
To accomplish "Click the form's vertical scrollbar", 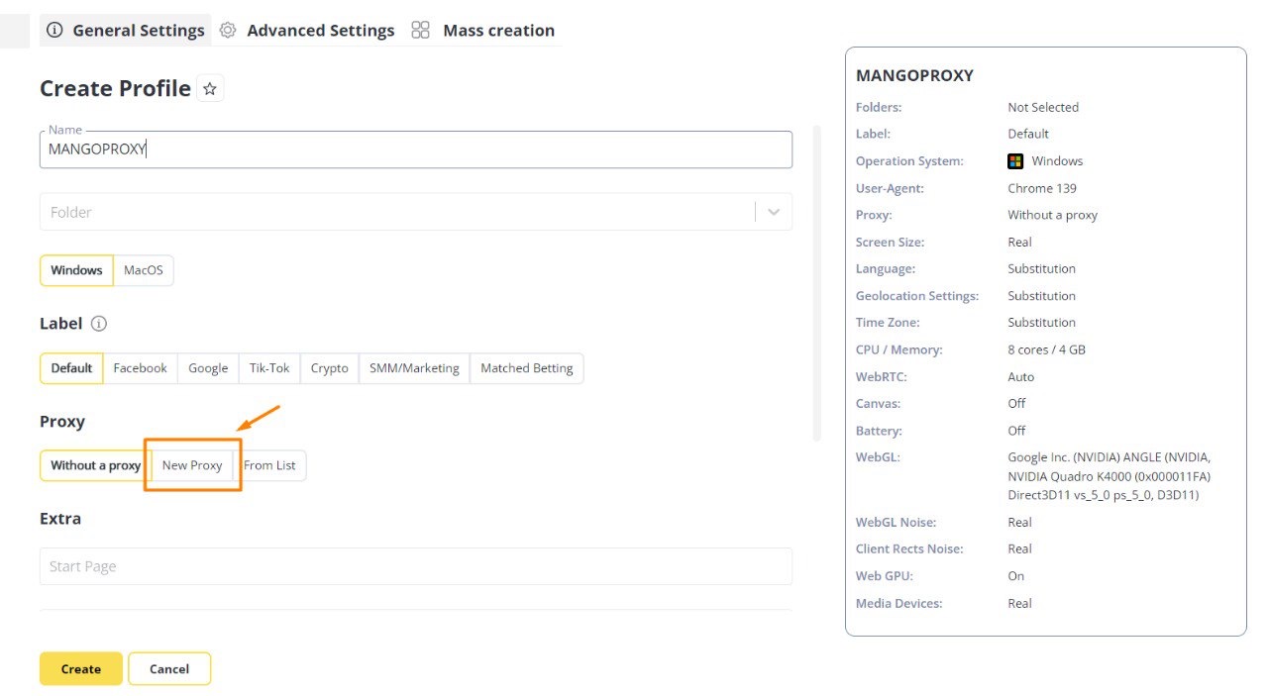I will click(817, 282).
